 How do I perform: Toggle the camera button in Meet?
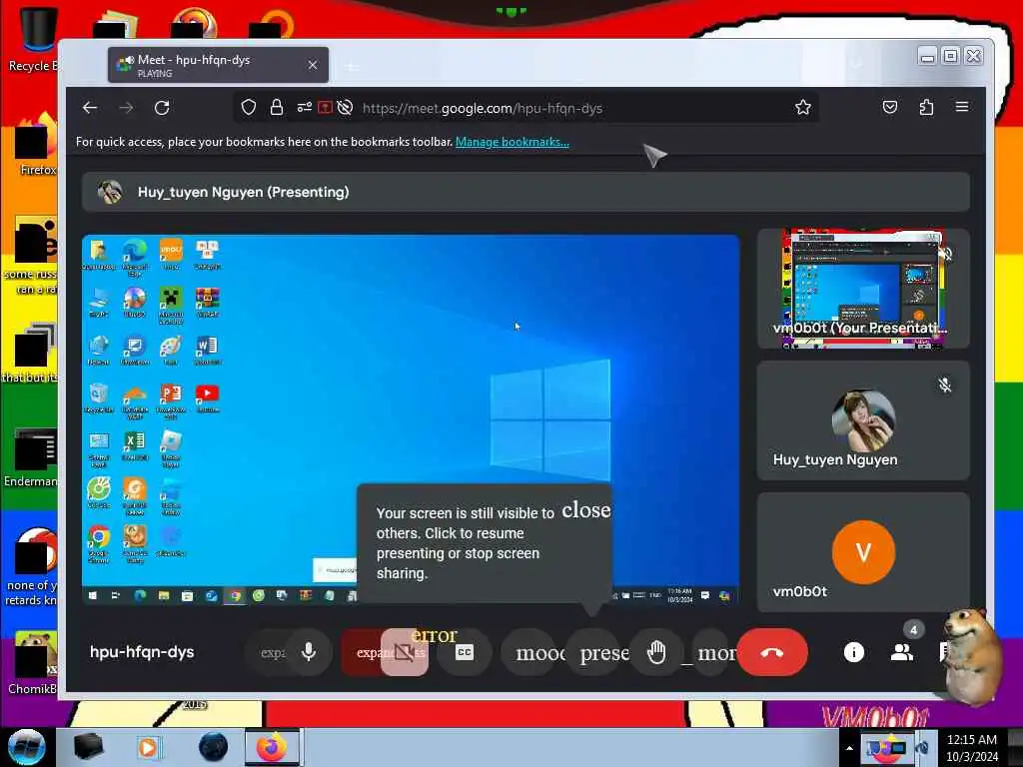pyautogui.click(x=405, y=651)
